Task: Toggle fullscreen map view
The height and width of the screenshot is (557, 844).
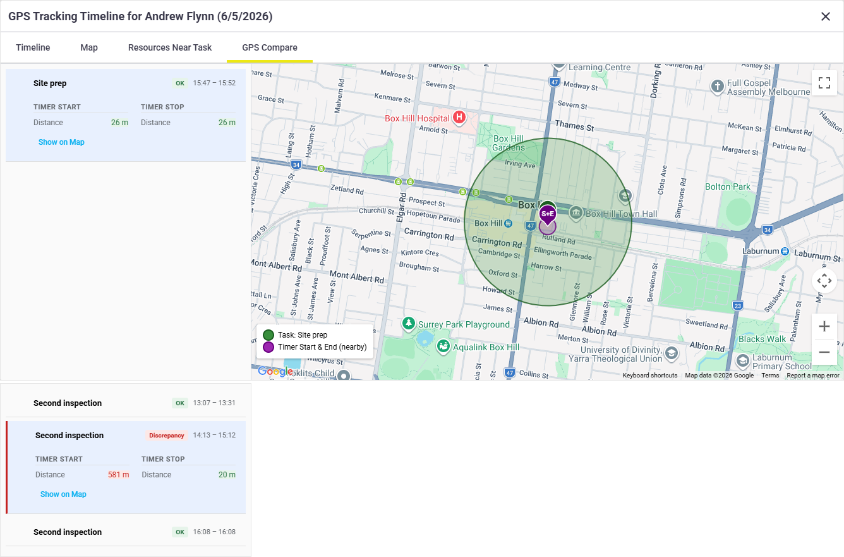Action: click(824, 83)
